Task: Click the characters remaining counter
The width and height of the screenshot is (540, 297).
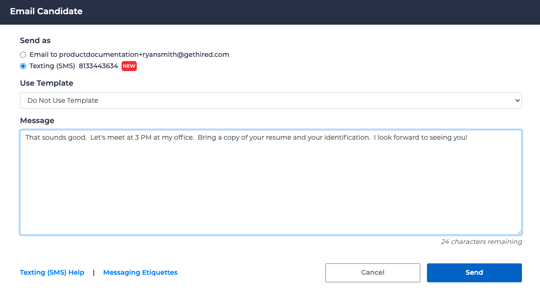Action: 482,242
